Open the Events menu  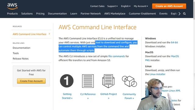(163, 13)
